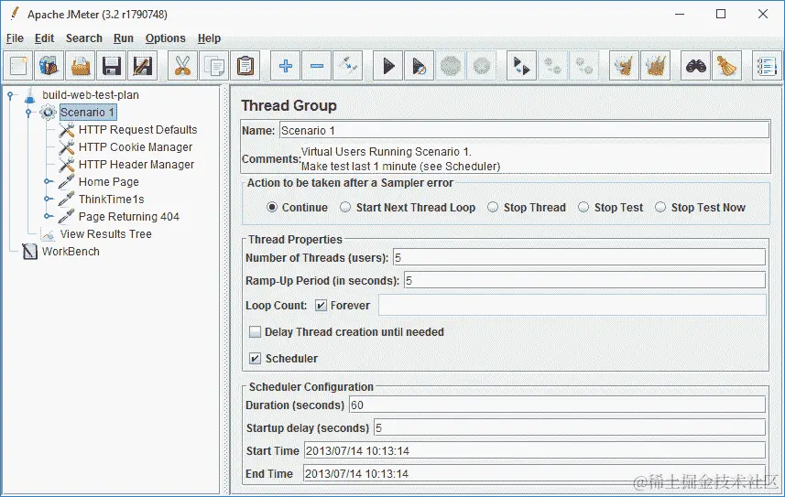Select HTTP Cookie Manager in tree

coord(136,147)
